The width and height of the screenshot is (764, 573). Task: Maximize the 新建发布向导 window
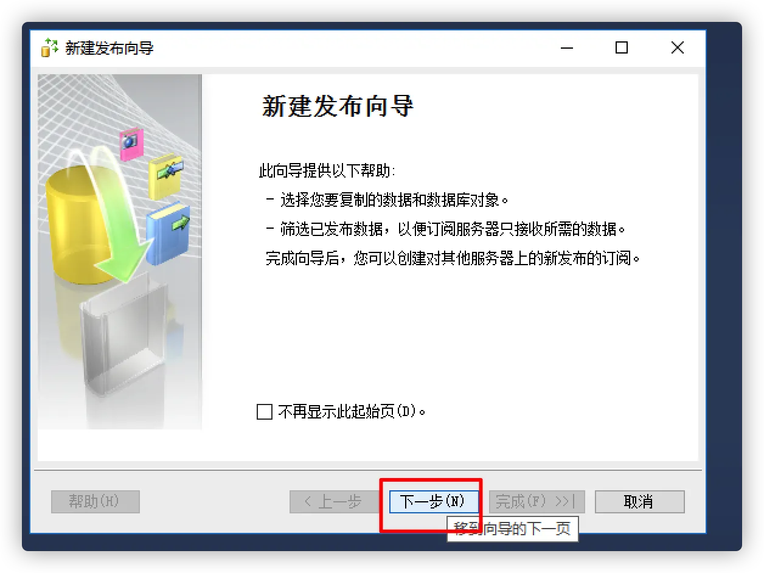pos(622,47)
